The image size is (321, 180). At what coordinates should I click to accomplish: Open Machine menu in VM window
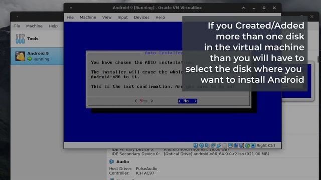(x=88, y=17)
